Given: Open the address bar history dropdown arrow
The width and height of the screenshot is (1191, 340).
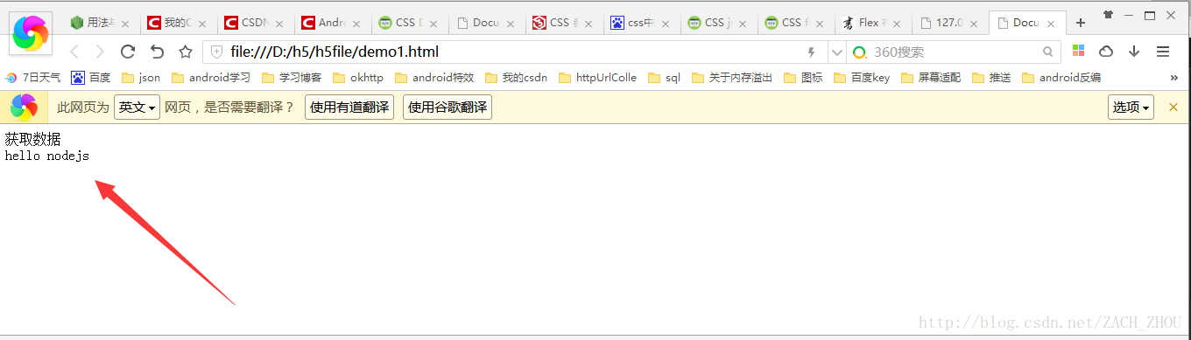Looking at the screenshot, I should tap(836, 52).
